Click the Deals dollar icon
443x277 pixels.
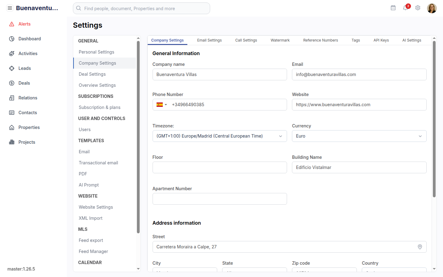[x=12, y=83]
